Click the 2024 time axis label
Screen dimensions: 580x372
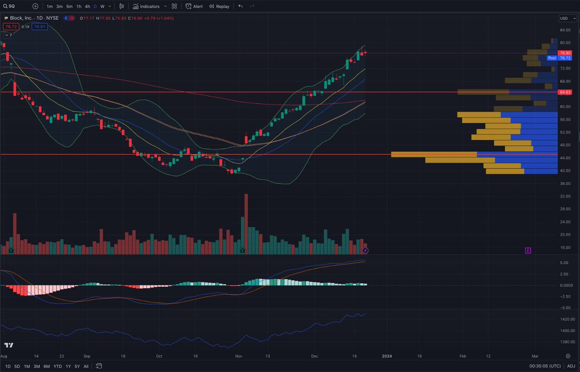(x=387, y=356)
